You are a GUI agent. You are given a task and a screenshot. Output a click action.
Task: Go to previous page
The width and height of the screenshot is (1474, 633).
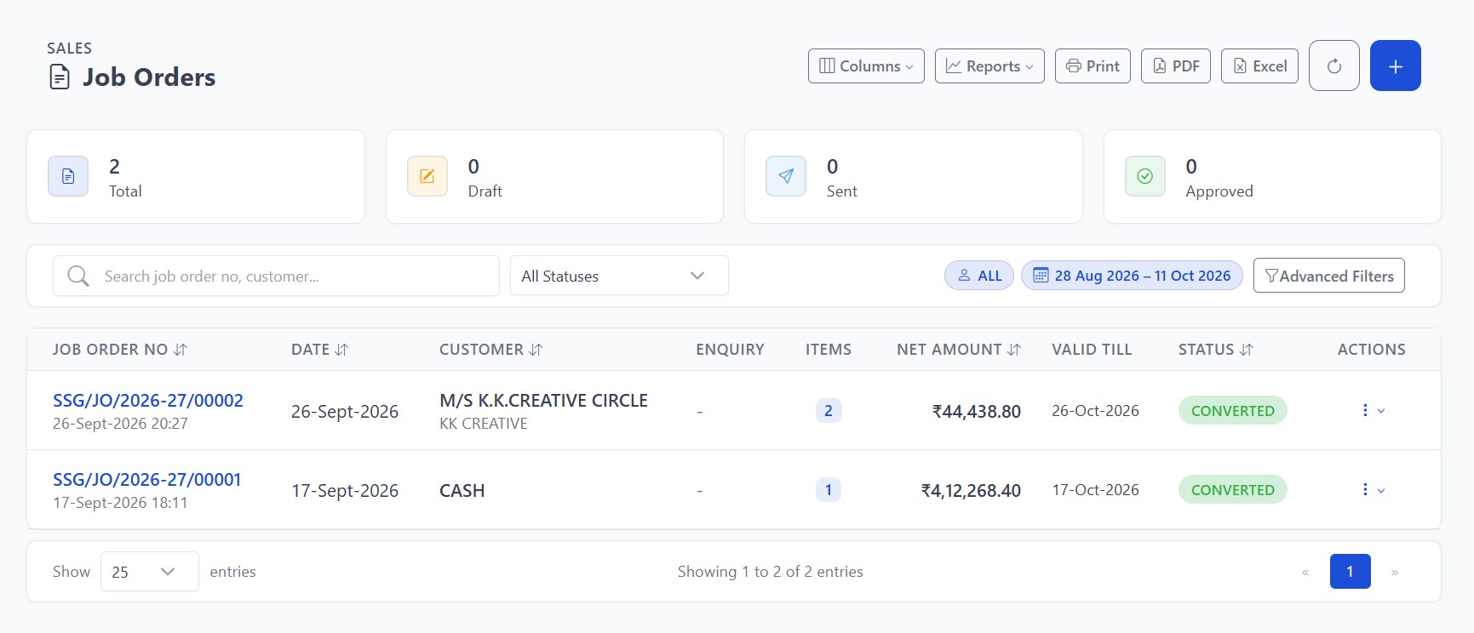point(1305,572)
